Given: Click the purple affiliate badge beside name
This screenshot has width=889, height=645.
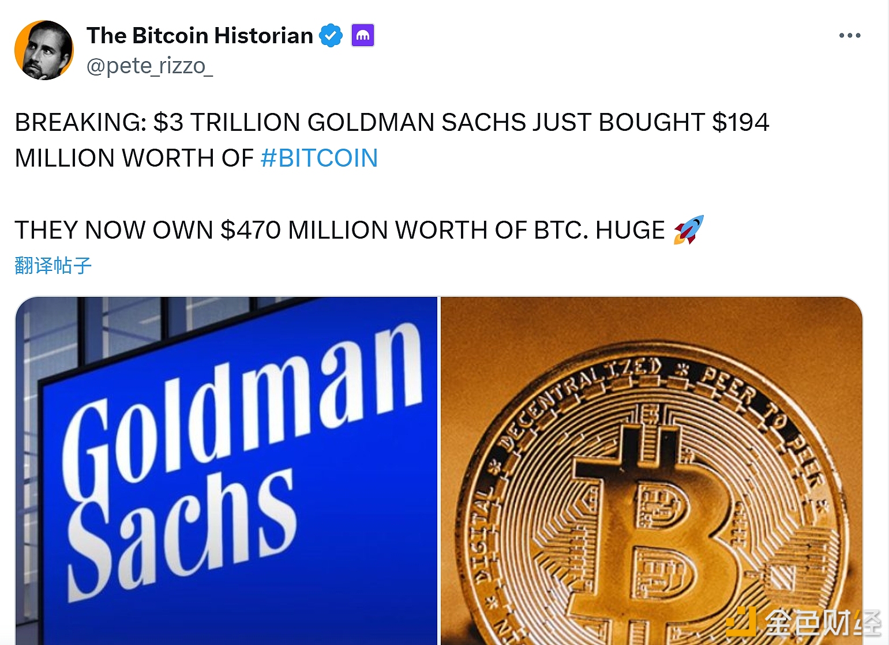Looking at the screenshot, I should click(x=363, y=36).
